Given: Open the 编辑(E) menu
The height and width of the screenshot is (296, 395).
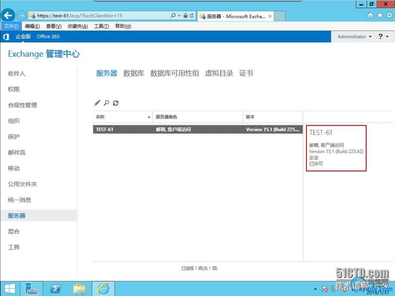Looking at the screenshot, I should pos(32,26).
